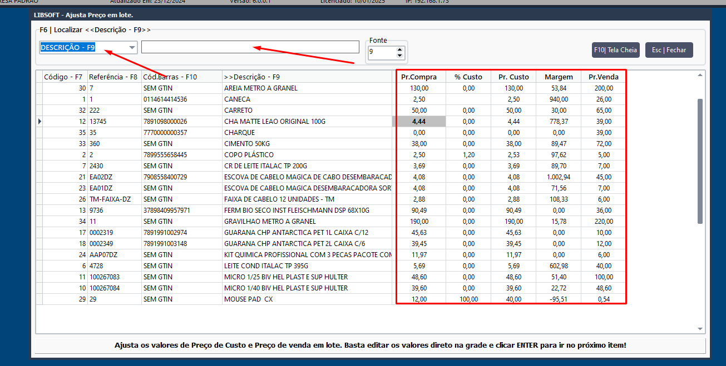Viewport: 726px width, 366px height.
Task: Select the highlighted 4,44 Pr.Compra cell
Action: pos(419,121)
